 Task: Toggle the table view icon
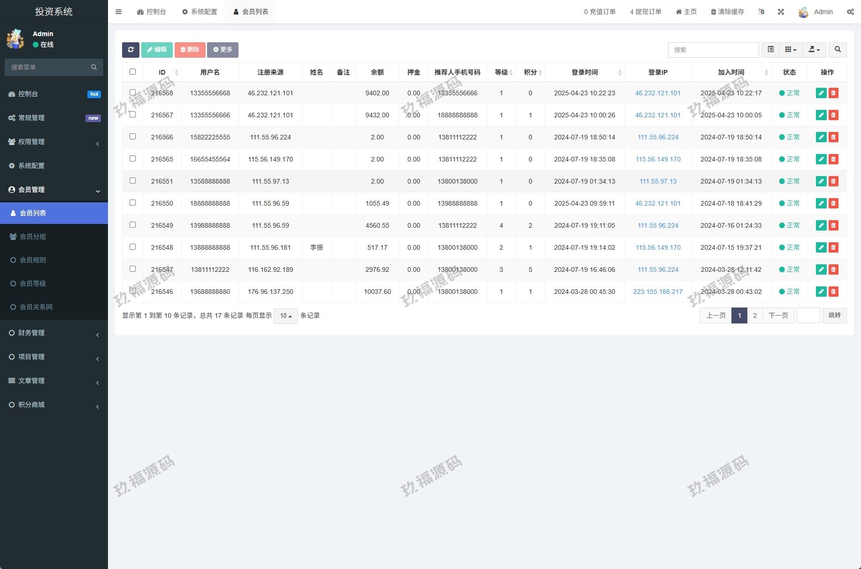[x=770, y=50]
